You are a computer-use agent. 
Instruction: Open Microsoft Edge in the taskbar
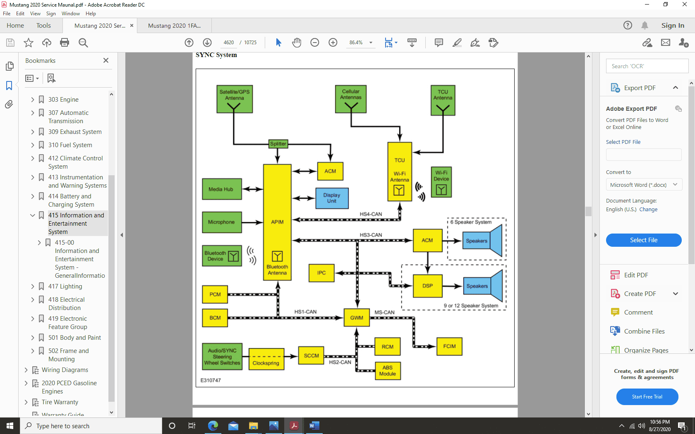tap(213, 426)
